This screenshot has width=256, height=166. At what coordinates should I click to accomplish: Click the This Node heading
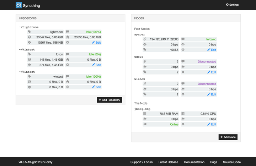pos(141,103)
